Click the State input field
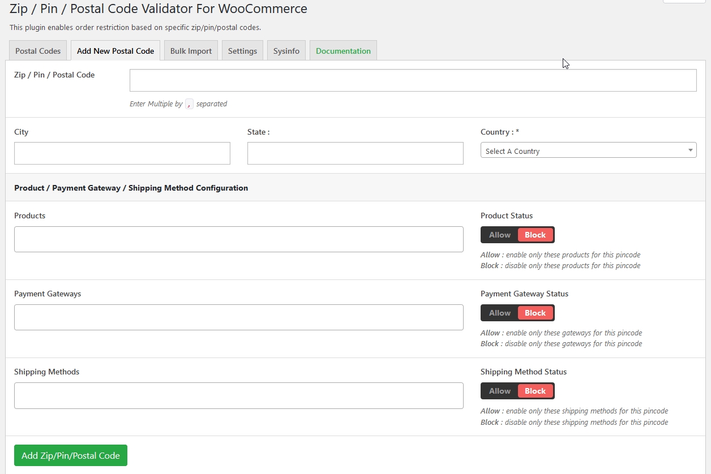 click(355, 153)
